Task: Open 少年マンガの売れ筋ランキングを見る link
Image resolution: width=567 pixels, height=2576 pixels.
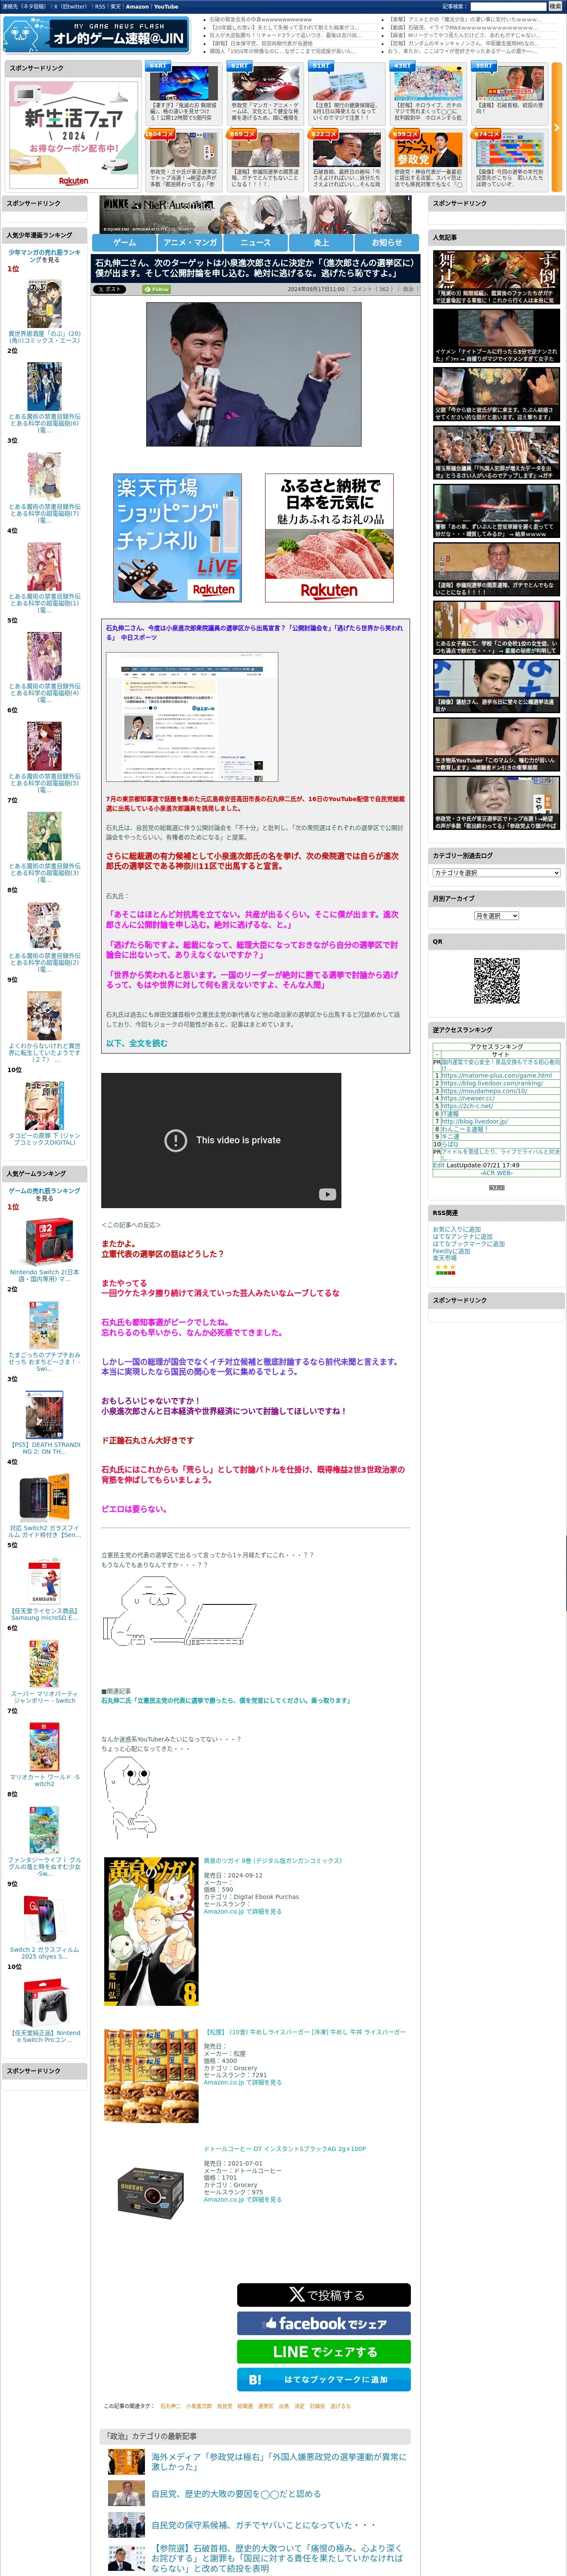Action: pos(45,256)
